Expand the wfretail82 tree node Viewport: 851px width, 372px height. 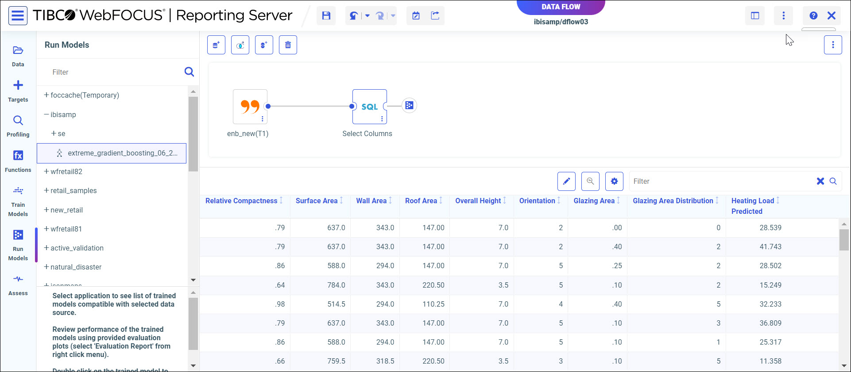click(x=46, y=171)
